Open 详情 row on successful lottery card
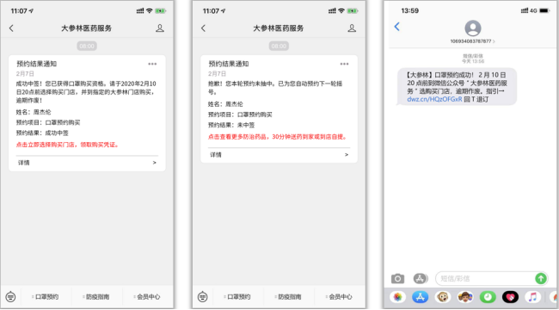The image size is (559, 310). pyautogui.click(x=87, y=163)
